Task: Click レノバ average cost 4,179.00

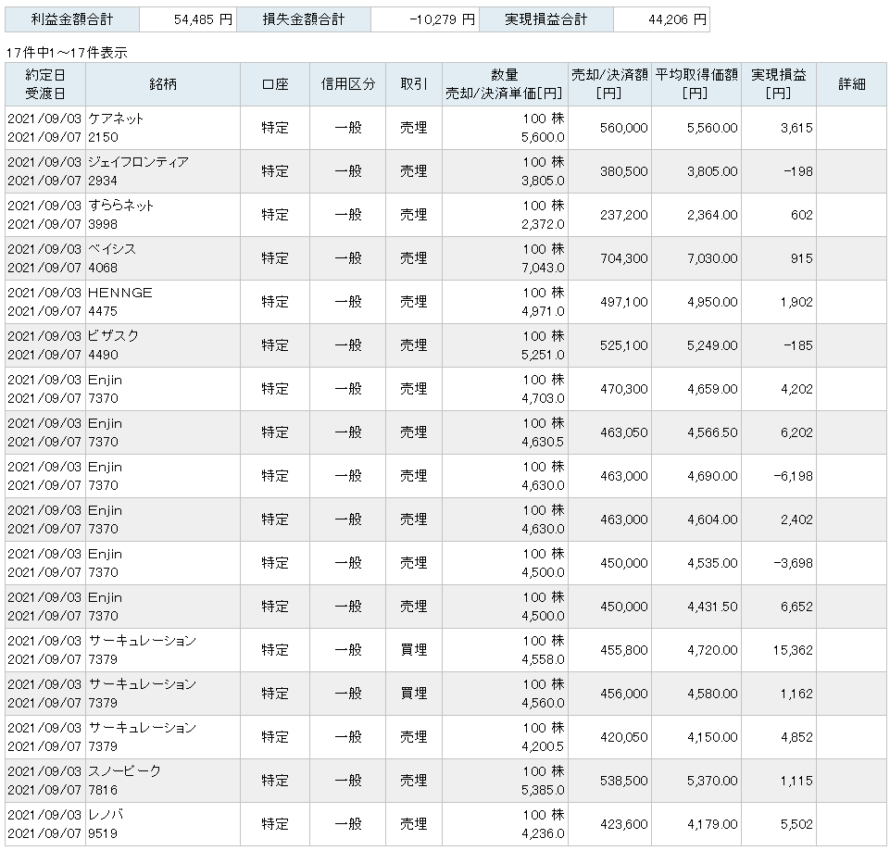Action: 712,824
